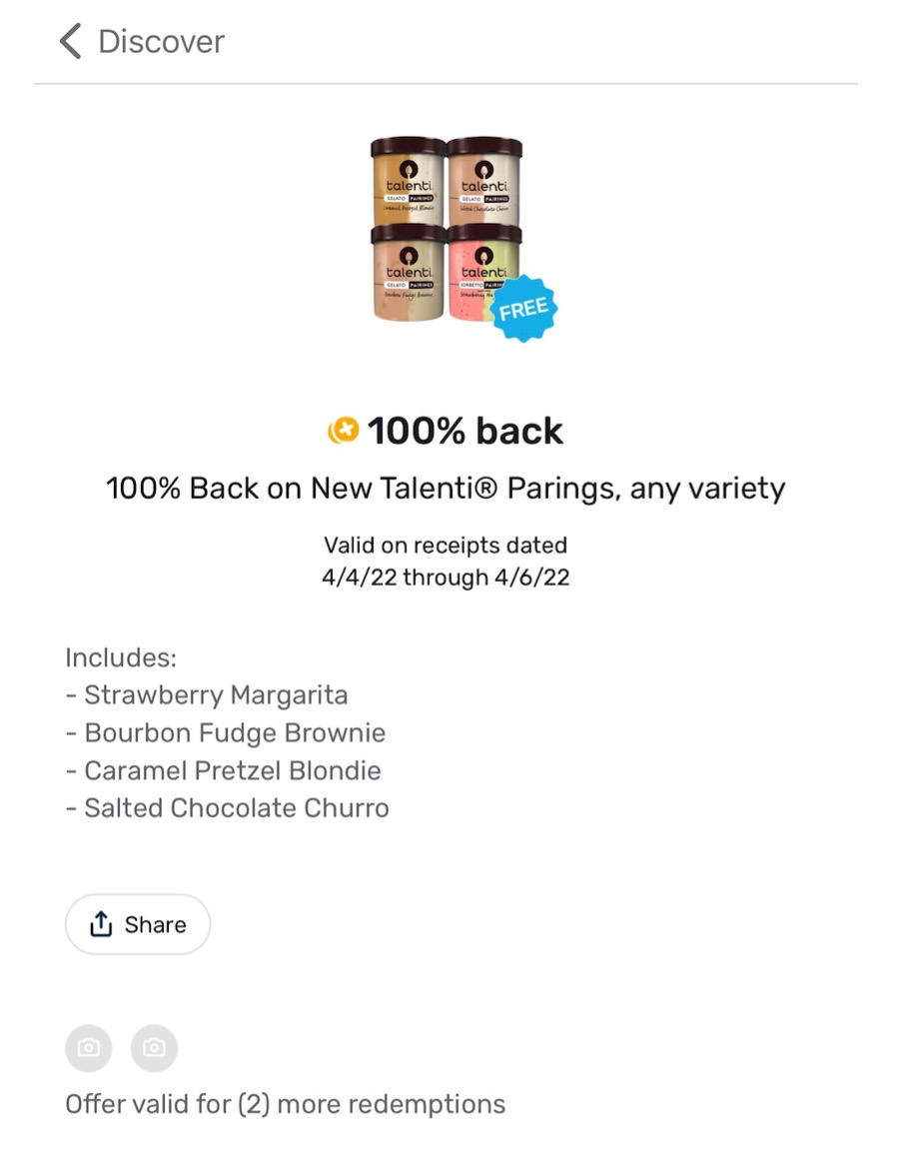
Task: Click the remaining redemptions notice text
Action: 285,1104
